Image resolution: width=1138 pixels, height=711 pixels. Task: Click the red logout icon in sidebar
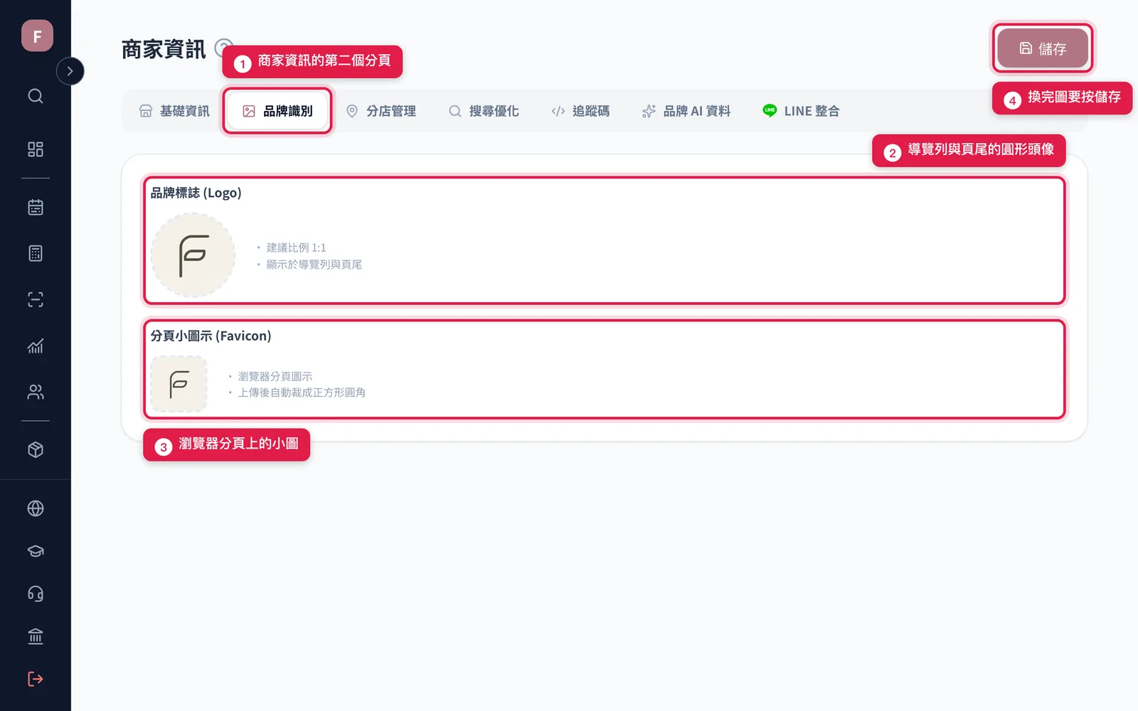tap(36, 679)
